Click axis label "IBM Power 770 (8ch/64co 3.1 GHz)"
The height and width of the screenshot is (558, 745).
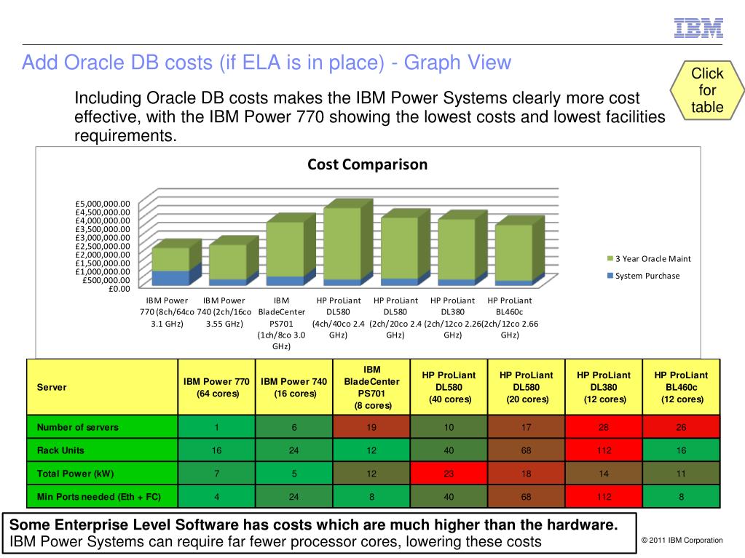pos(167,312)
